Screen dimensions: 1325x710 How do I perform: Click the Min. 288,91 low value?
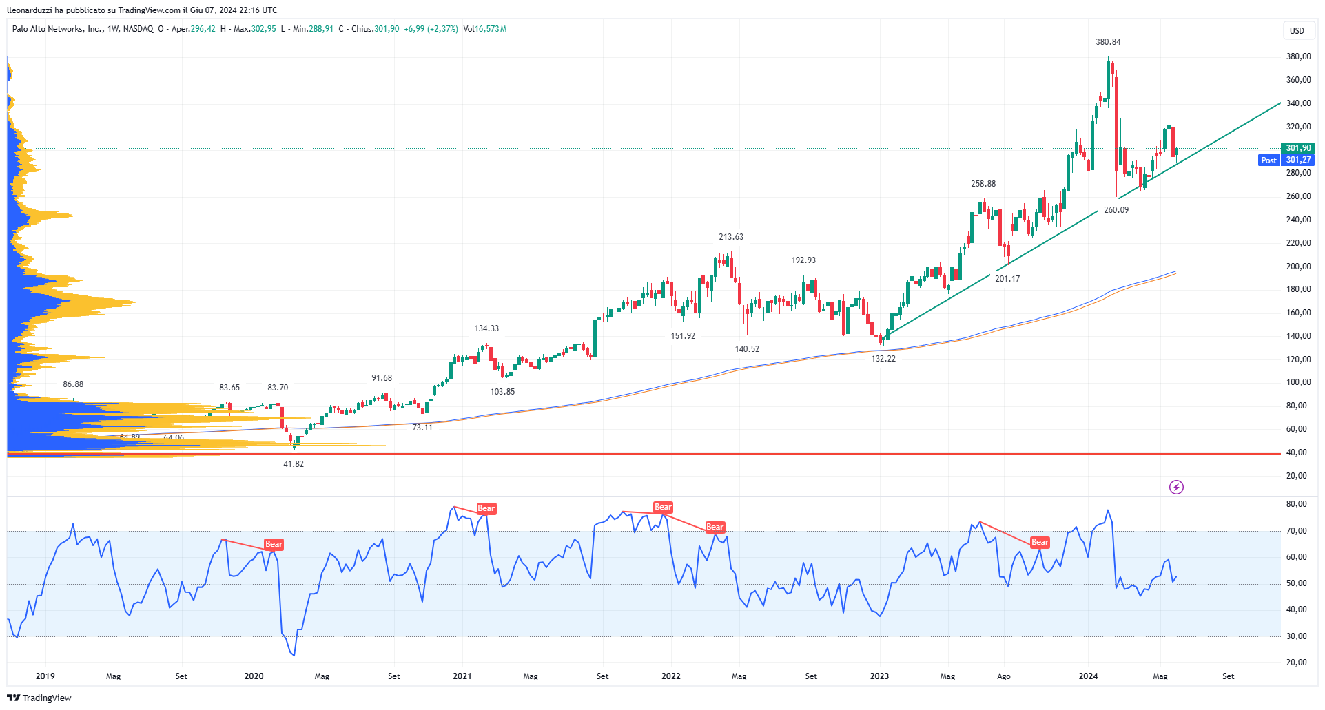313,29
